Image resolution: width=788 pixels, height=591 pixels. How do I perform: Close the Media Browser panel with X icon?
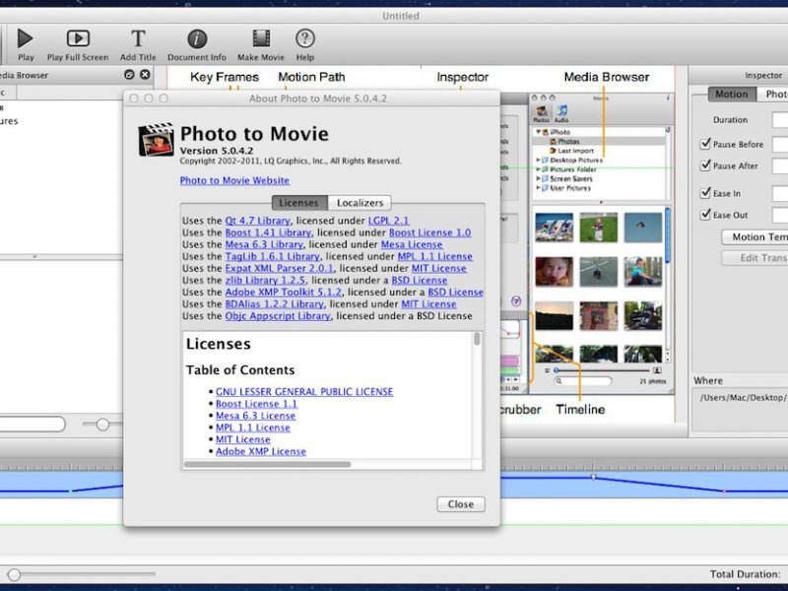pos(145,75)
